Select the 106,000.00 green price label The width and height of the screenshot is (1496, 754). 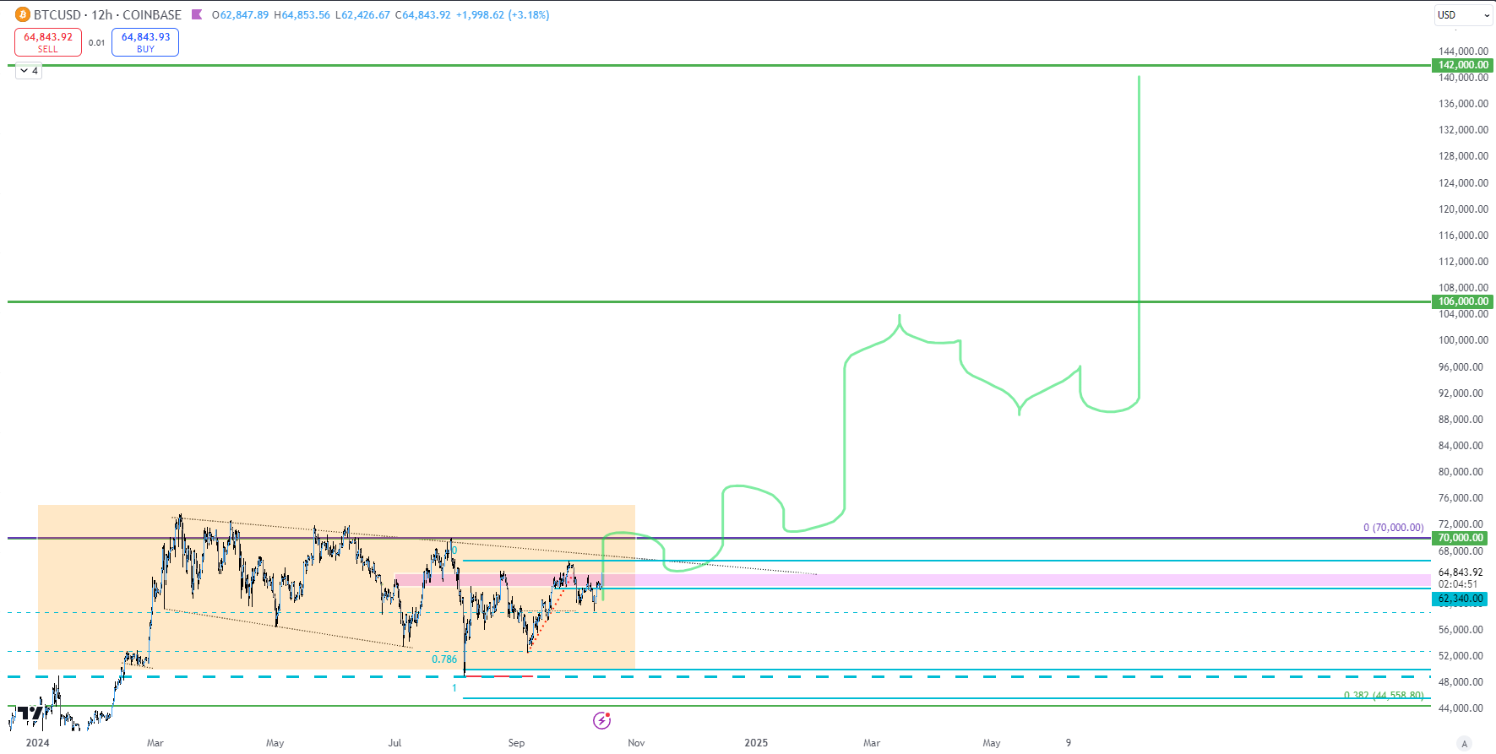pos(1463,301)
